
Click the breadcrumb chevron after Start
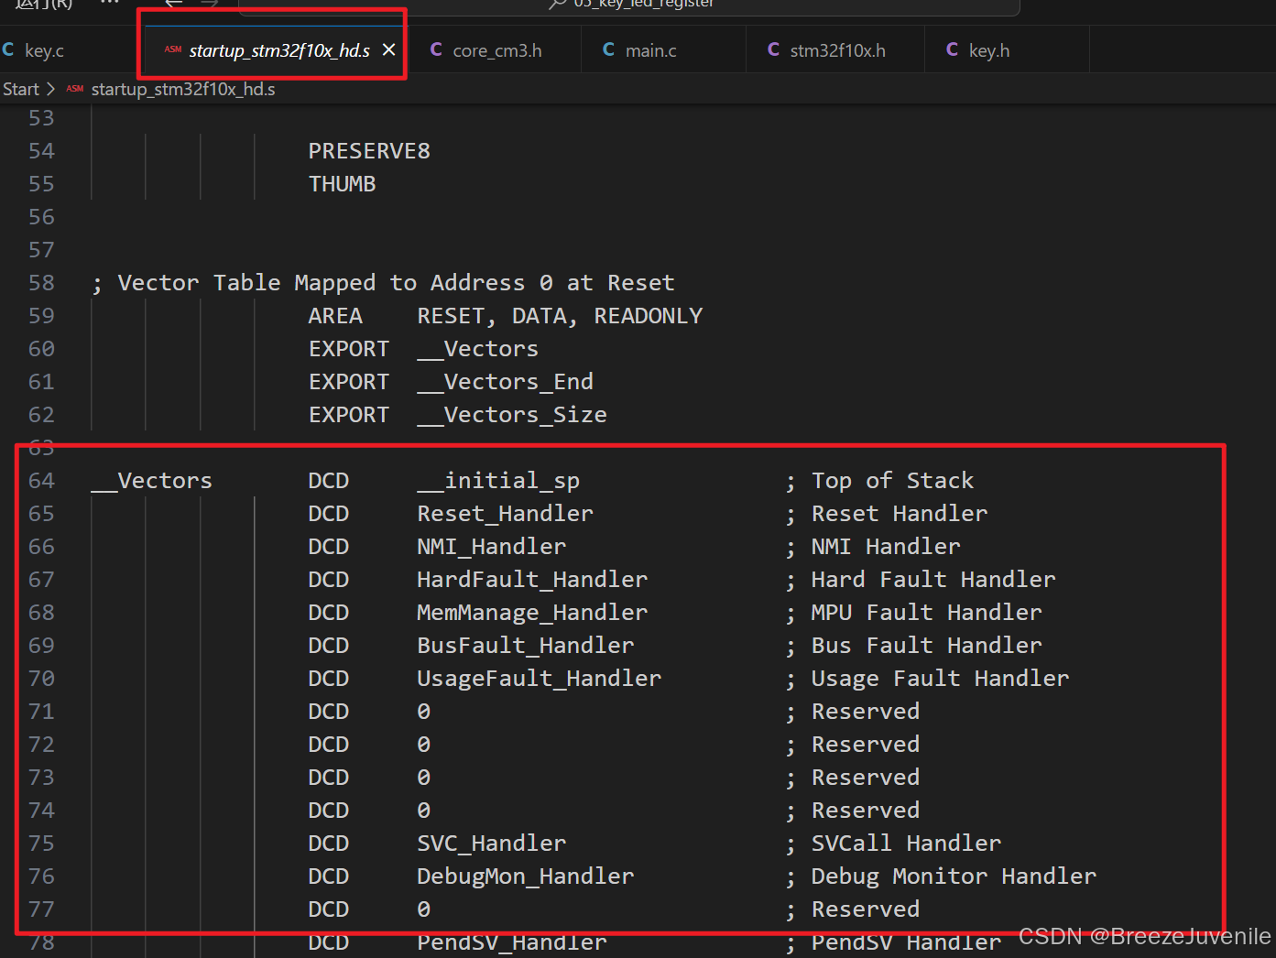50,89
